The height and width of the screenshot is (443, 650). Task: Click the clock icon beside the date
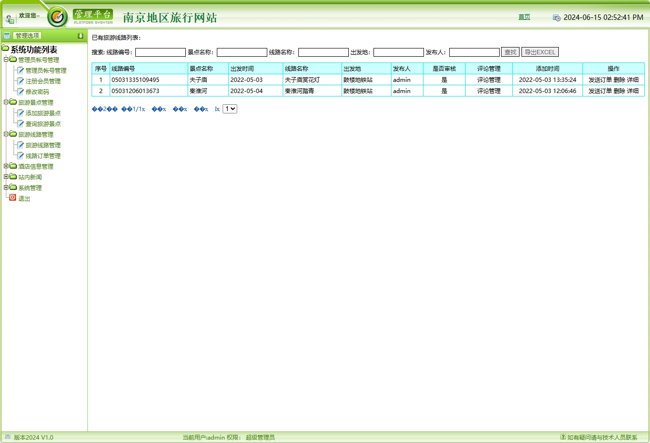click(556, 17)
